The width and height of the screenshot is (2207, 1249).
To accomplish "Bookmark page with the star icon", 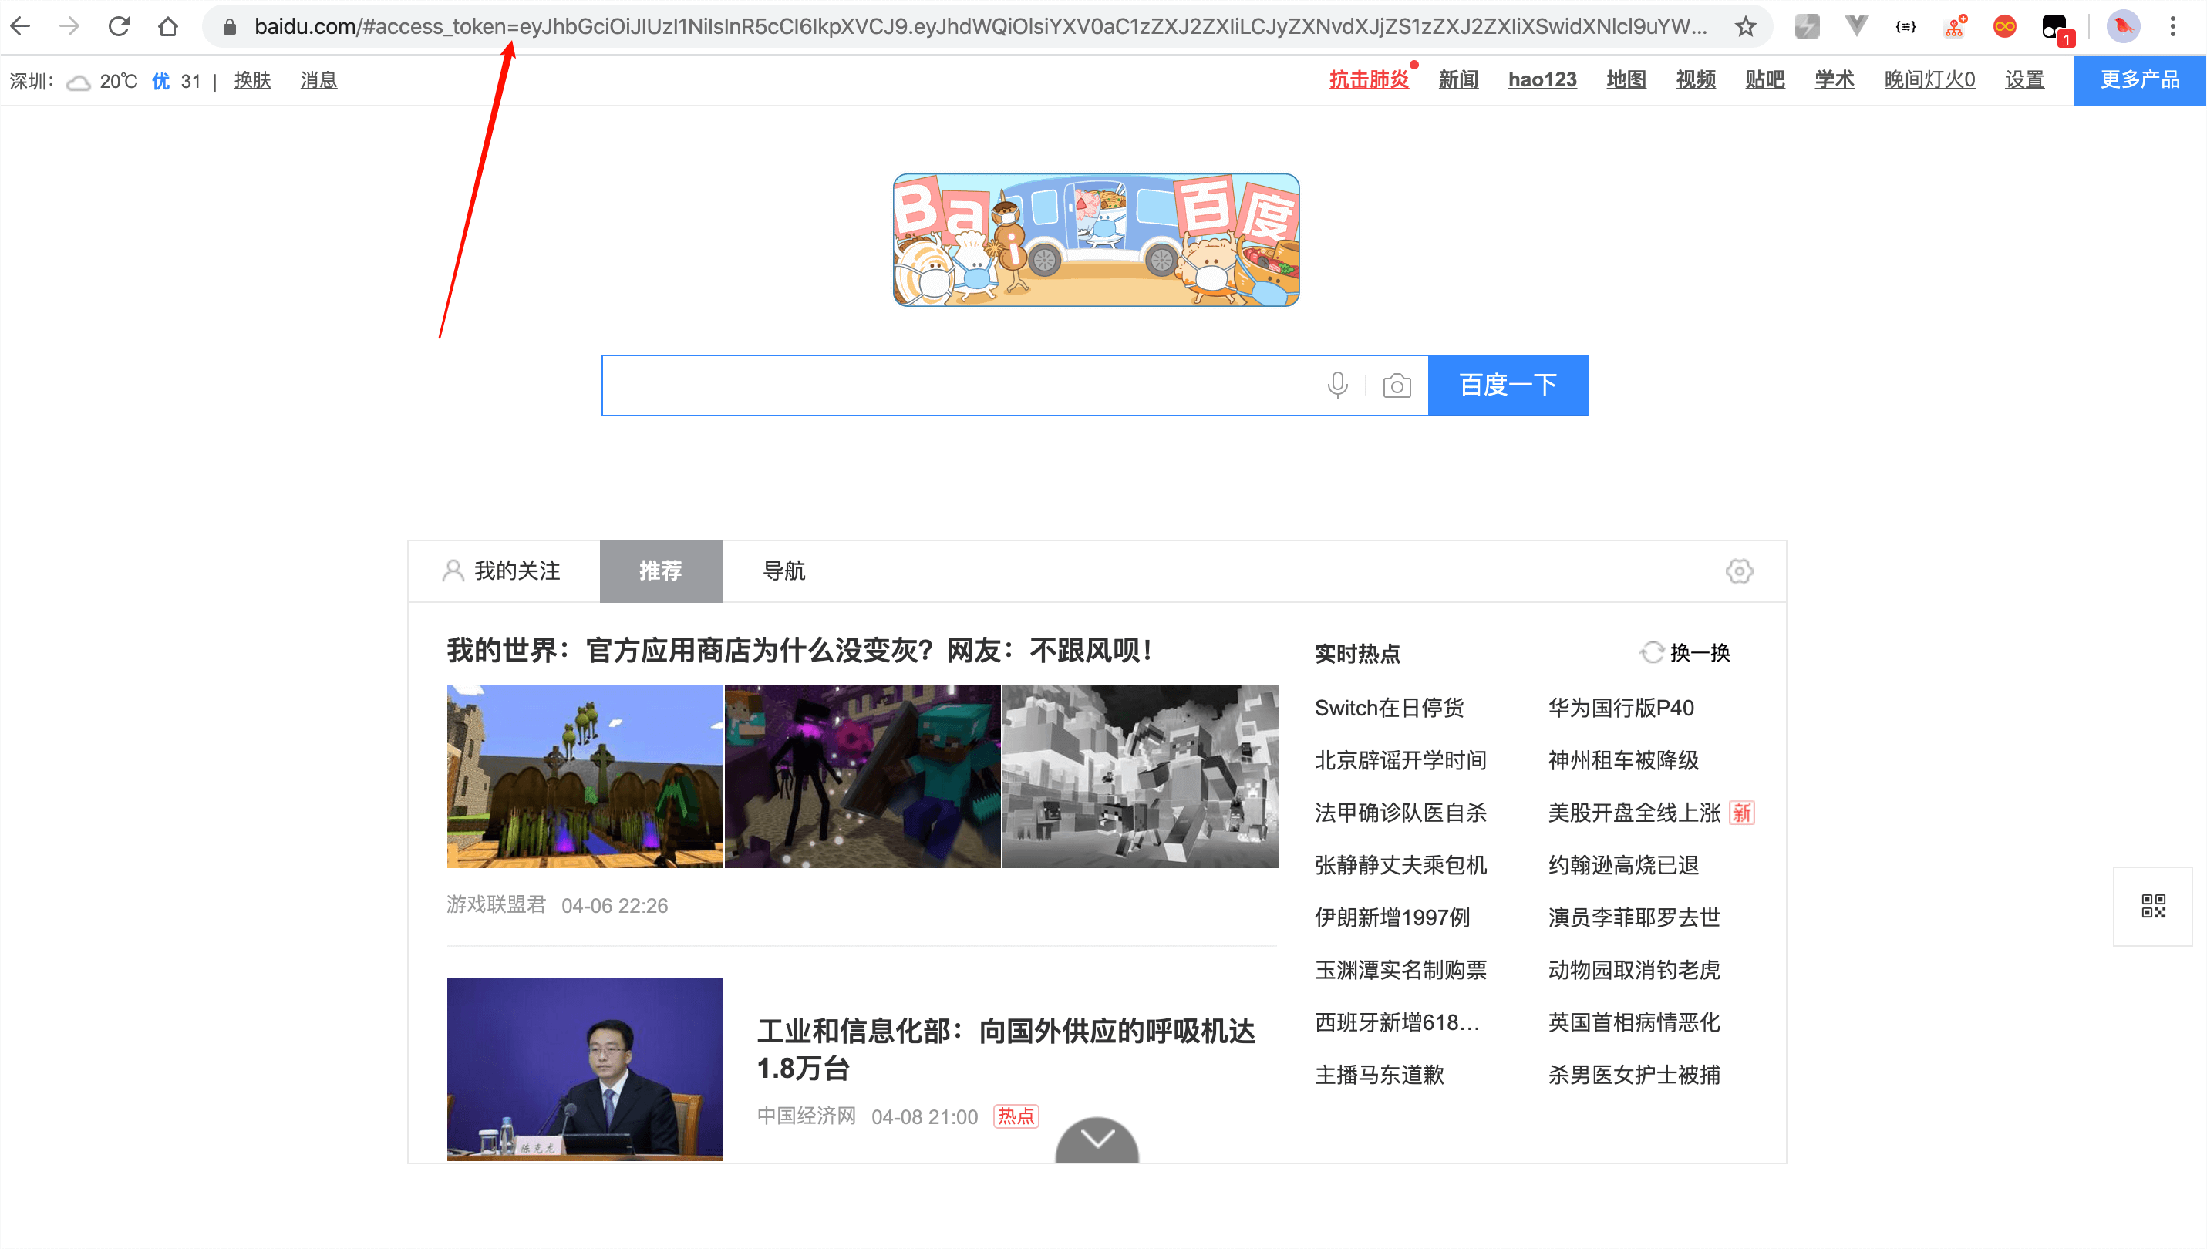I will click(1744, 28).
